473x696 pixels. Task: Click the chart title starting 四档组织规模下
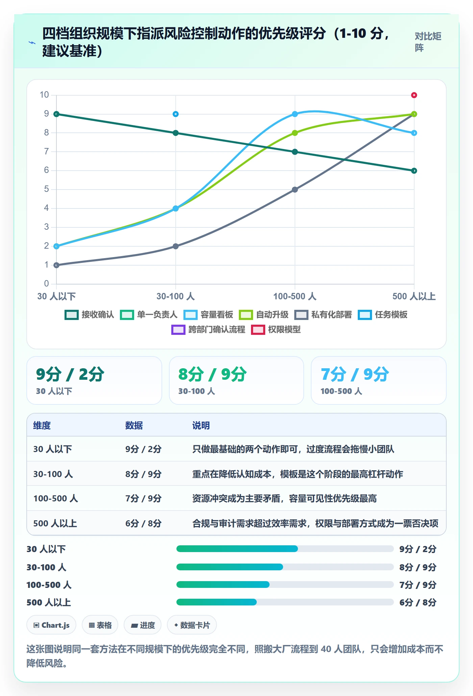click(x=217, y=42)
